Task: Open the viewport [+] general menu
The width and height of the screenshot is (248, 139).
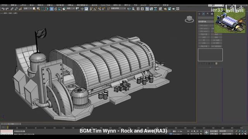Action: point(2,14)
